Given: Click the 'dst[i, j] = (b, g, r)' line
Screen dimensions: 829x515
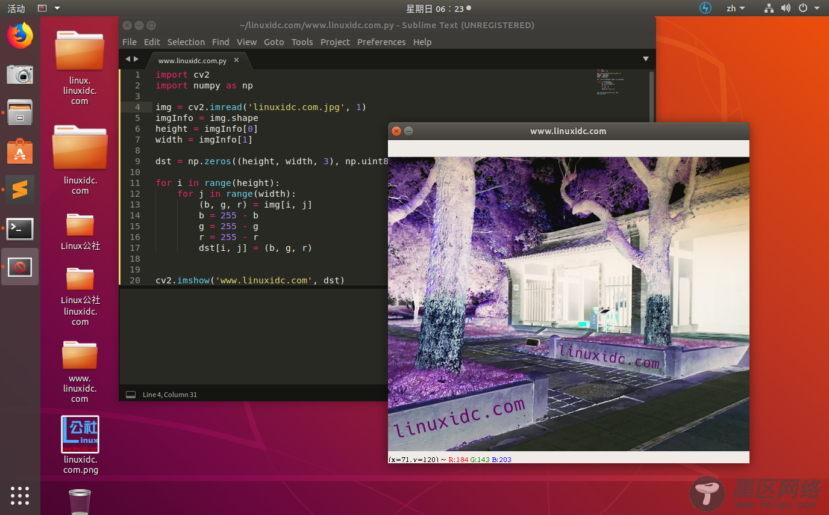Looking at the screenshot, I should click(255, 248).
